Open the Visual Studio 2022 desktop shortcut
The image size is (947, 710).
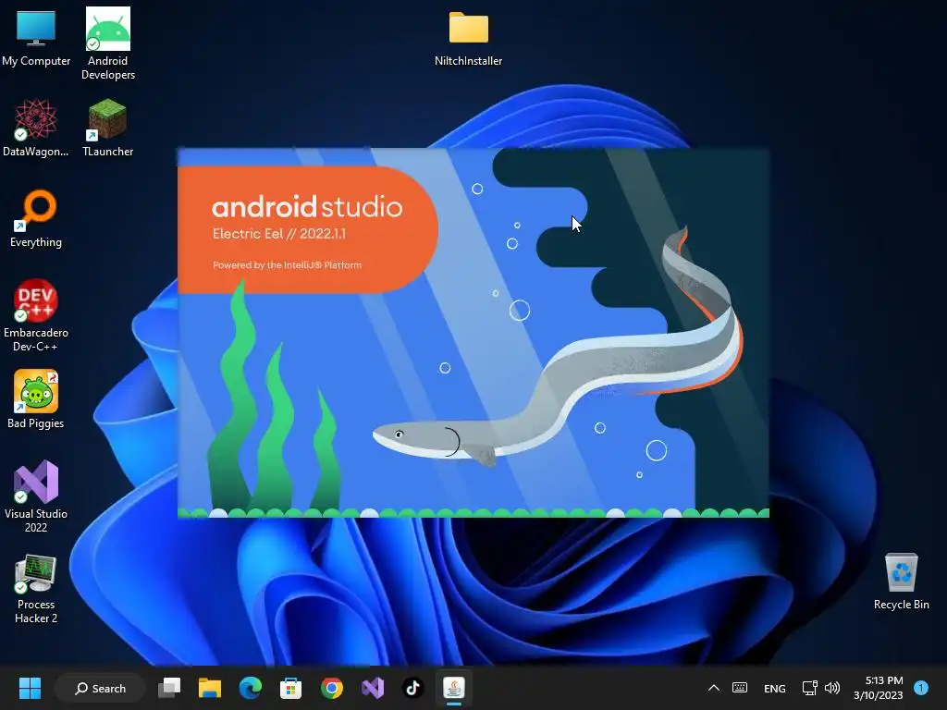pyautogui.click(x=36, y=496)
